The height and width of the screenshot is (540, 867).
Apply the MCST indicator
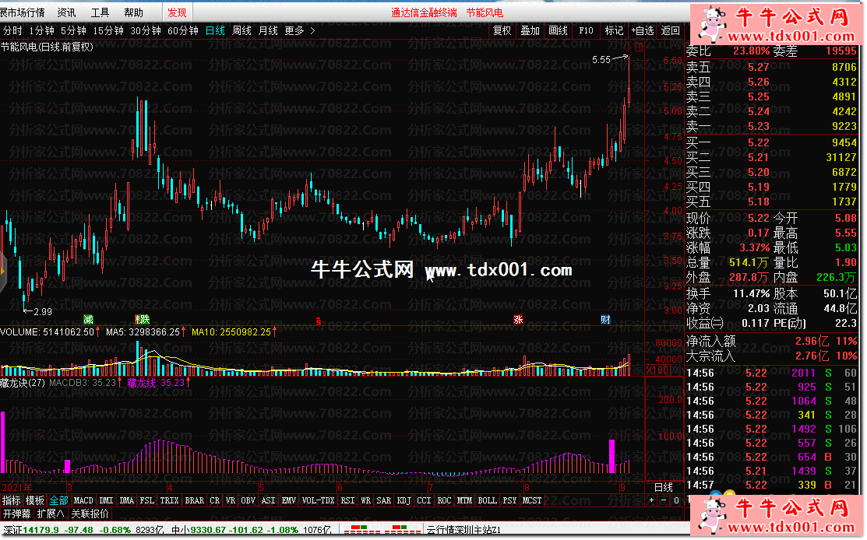tap(532, 501)
